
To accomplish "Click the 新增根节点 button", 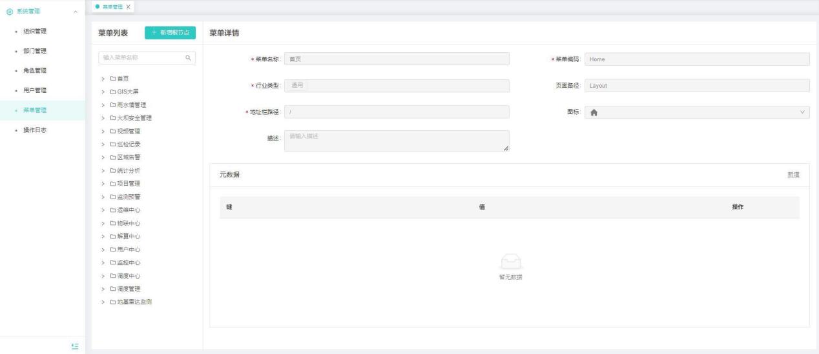I will click(169, 33).
